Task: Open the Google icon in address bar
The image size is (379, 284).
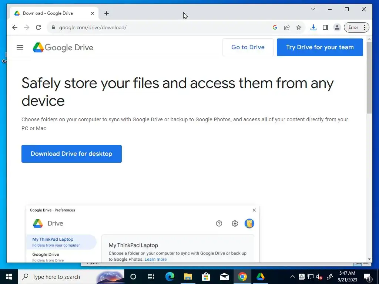Action: [275, 27]
